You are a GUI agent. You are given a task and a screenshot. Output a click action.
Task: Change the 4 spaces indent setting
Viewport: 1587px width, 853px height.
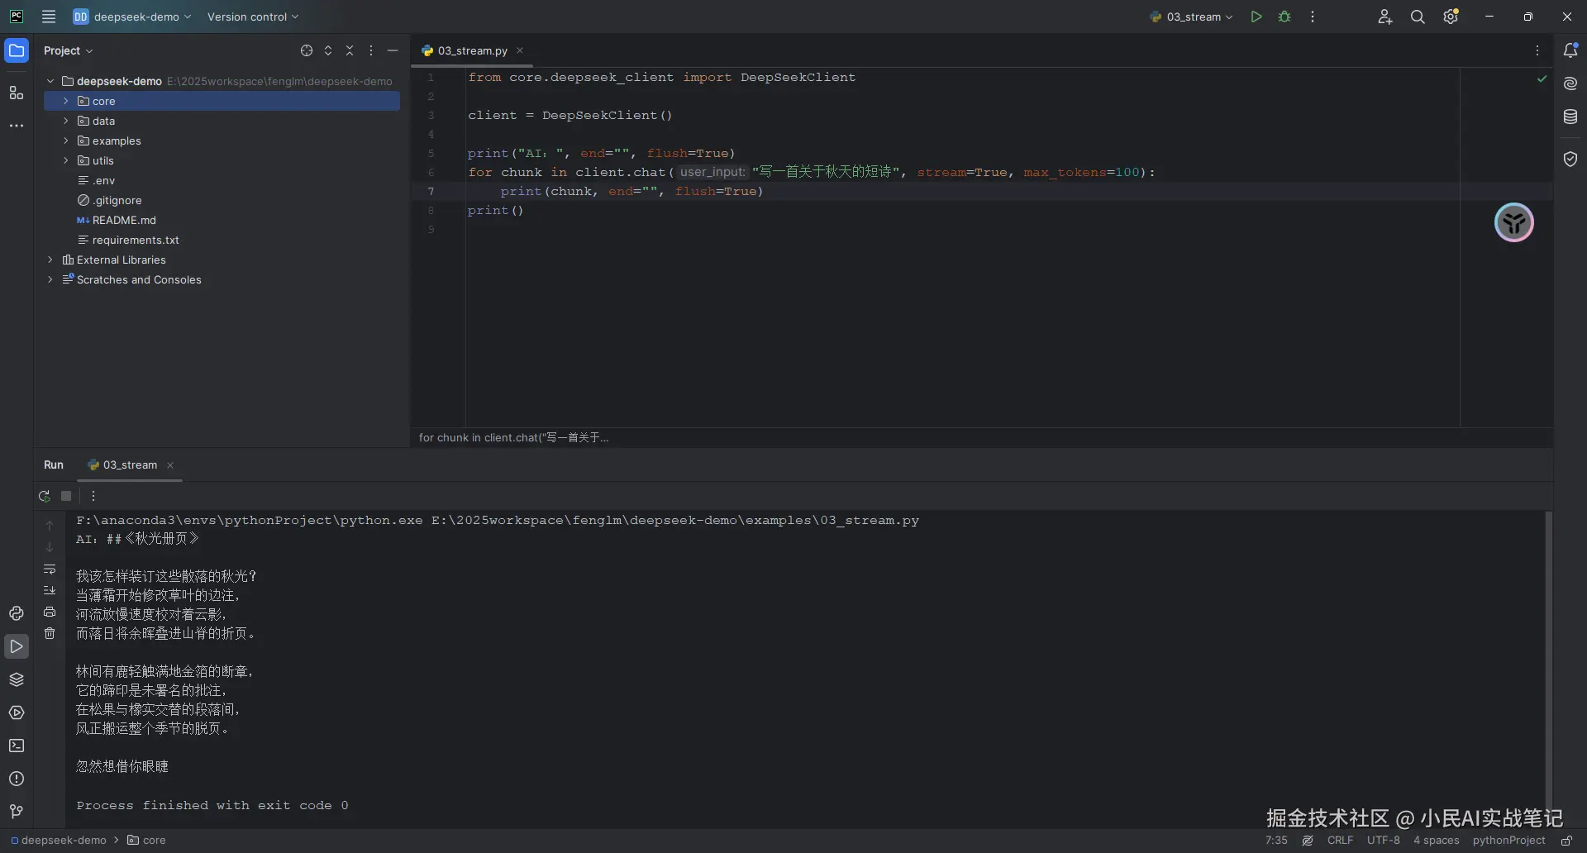[1436, 841]
